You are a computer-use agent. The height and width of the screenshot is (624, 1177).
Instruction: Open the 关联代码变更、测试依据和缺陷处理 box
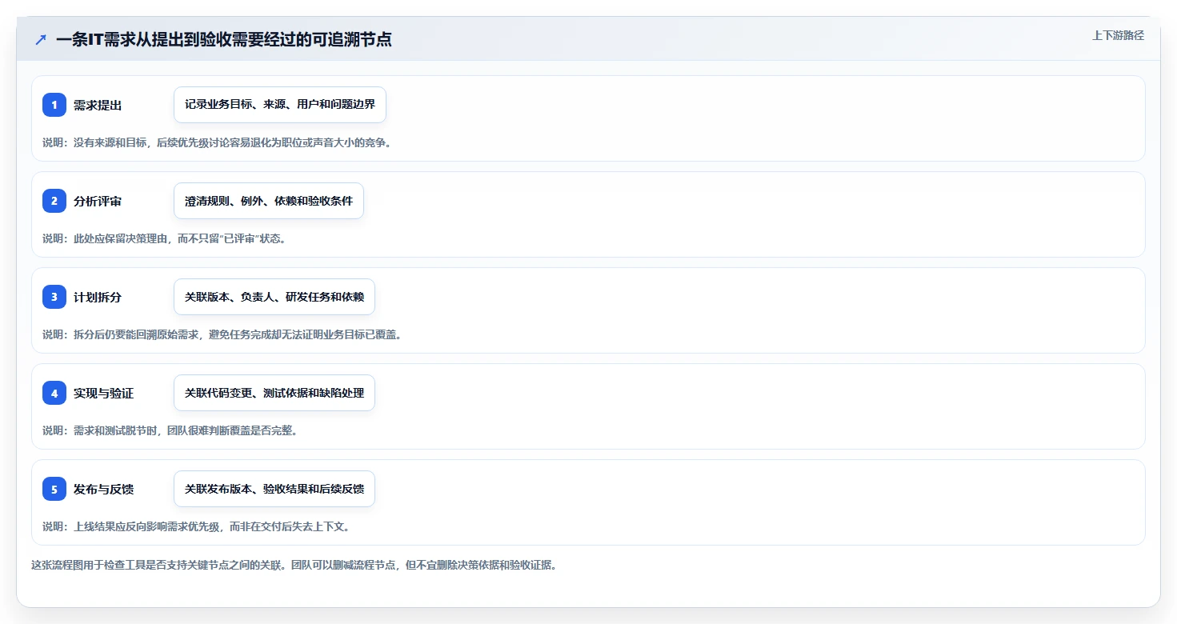[x=274, y=393]
